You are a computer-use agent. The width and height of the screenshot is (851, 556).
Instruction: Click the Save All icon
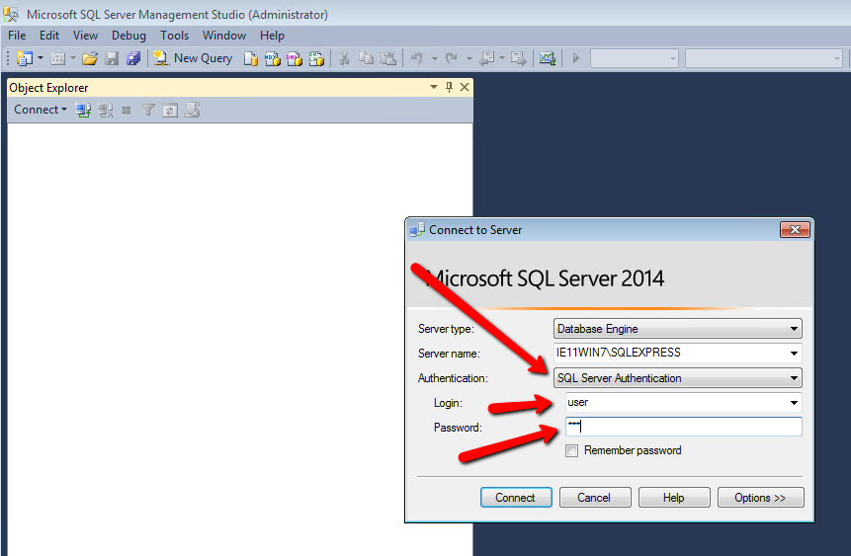133,58
